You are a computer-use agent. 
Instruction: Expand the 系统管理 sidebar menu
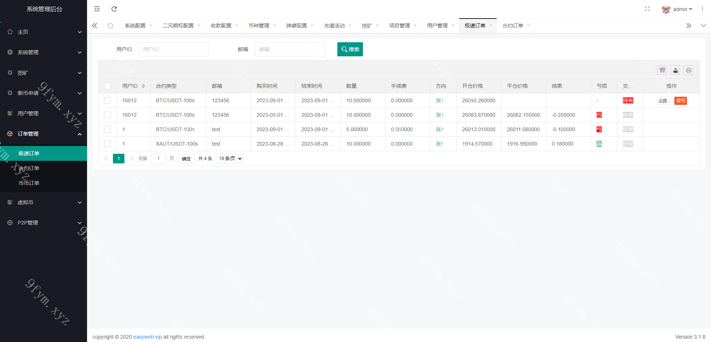43,52
